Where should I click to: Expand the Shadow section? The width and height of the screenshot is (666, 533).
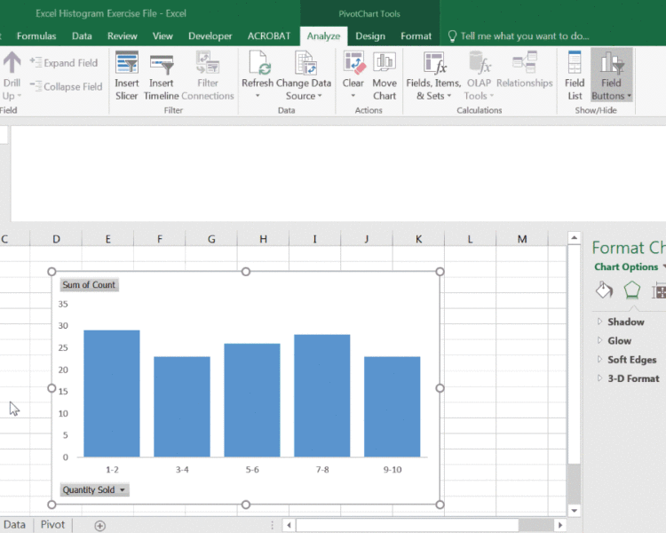point(625,322)
